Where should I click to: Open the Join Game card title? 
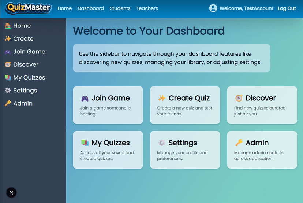coord(111,98)
